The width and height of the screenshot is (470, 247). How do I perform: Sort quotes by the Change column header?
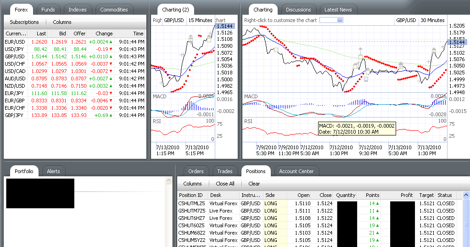click(x=101, y=34)
